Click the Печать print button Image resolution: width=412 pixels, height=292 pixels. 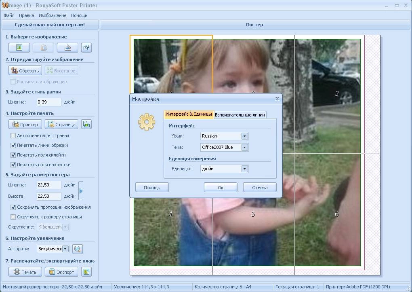point(25,272)
